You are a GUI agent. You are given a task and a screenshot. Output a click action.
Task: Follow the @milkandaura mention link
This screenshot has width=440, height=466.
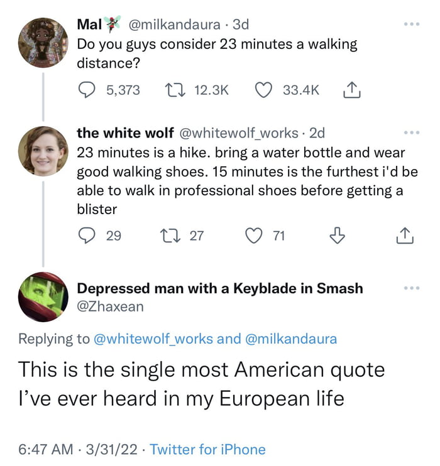[x=291, y=339]
